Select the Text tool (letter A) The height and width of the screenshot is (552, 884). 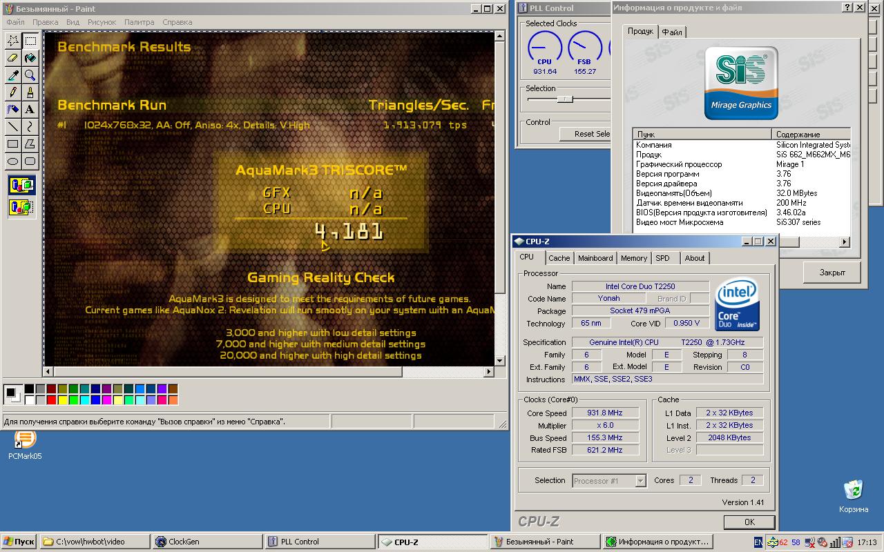point(30,110)
